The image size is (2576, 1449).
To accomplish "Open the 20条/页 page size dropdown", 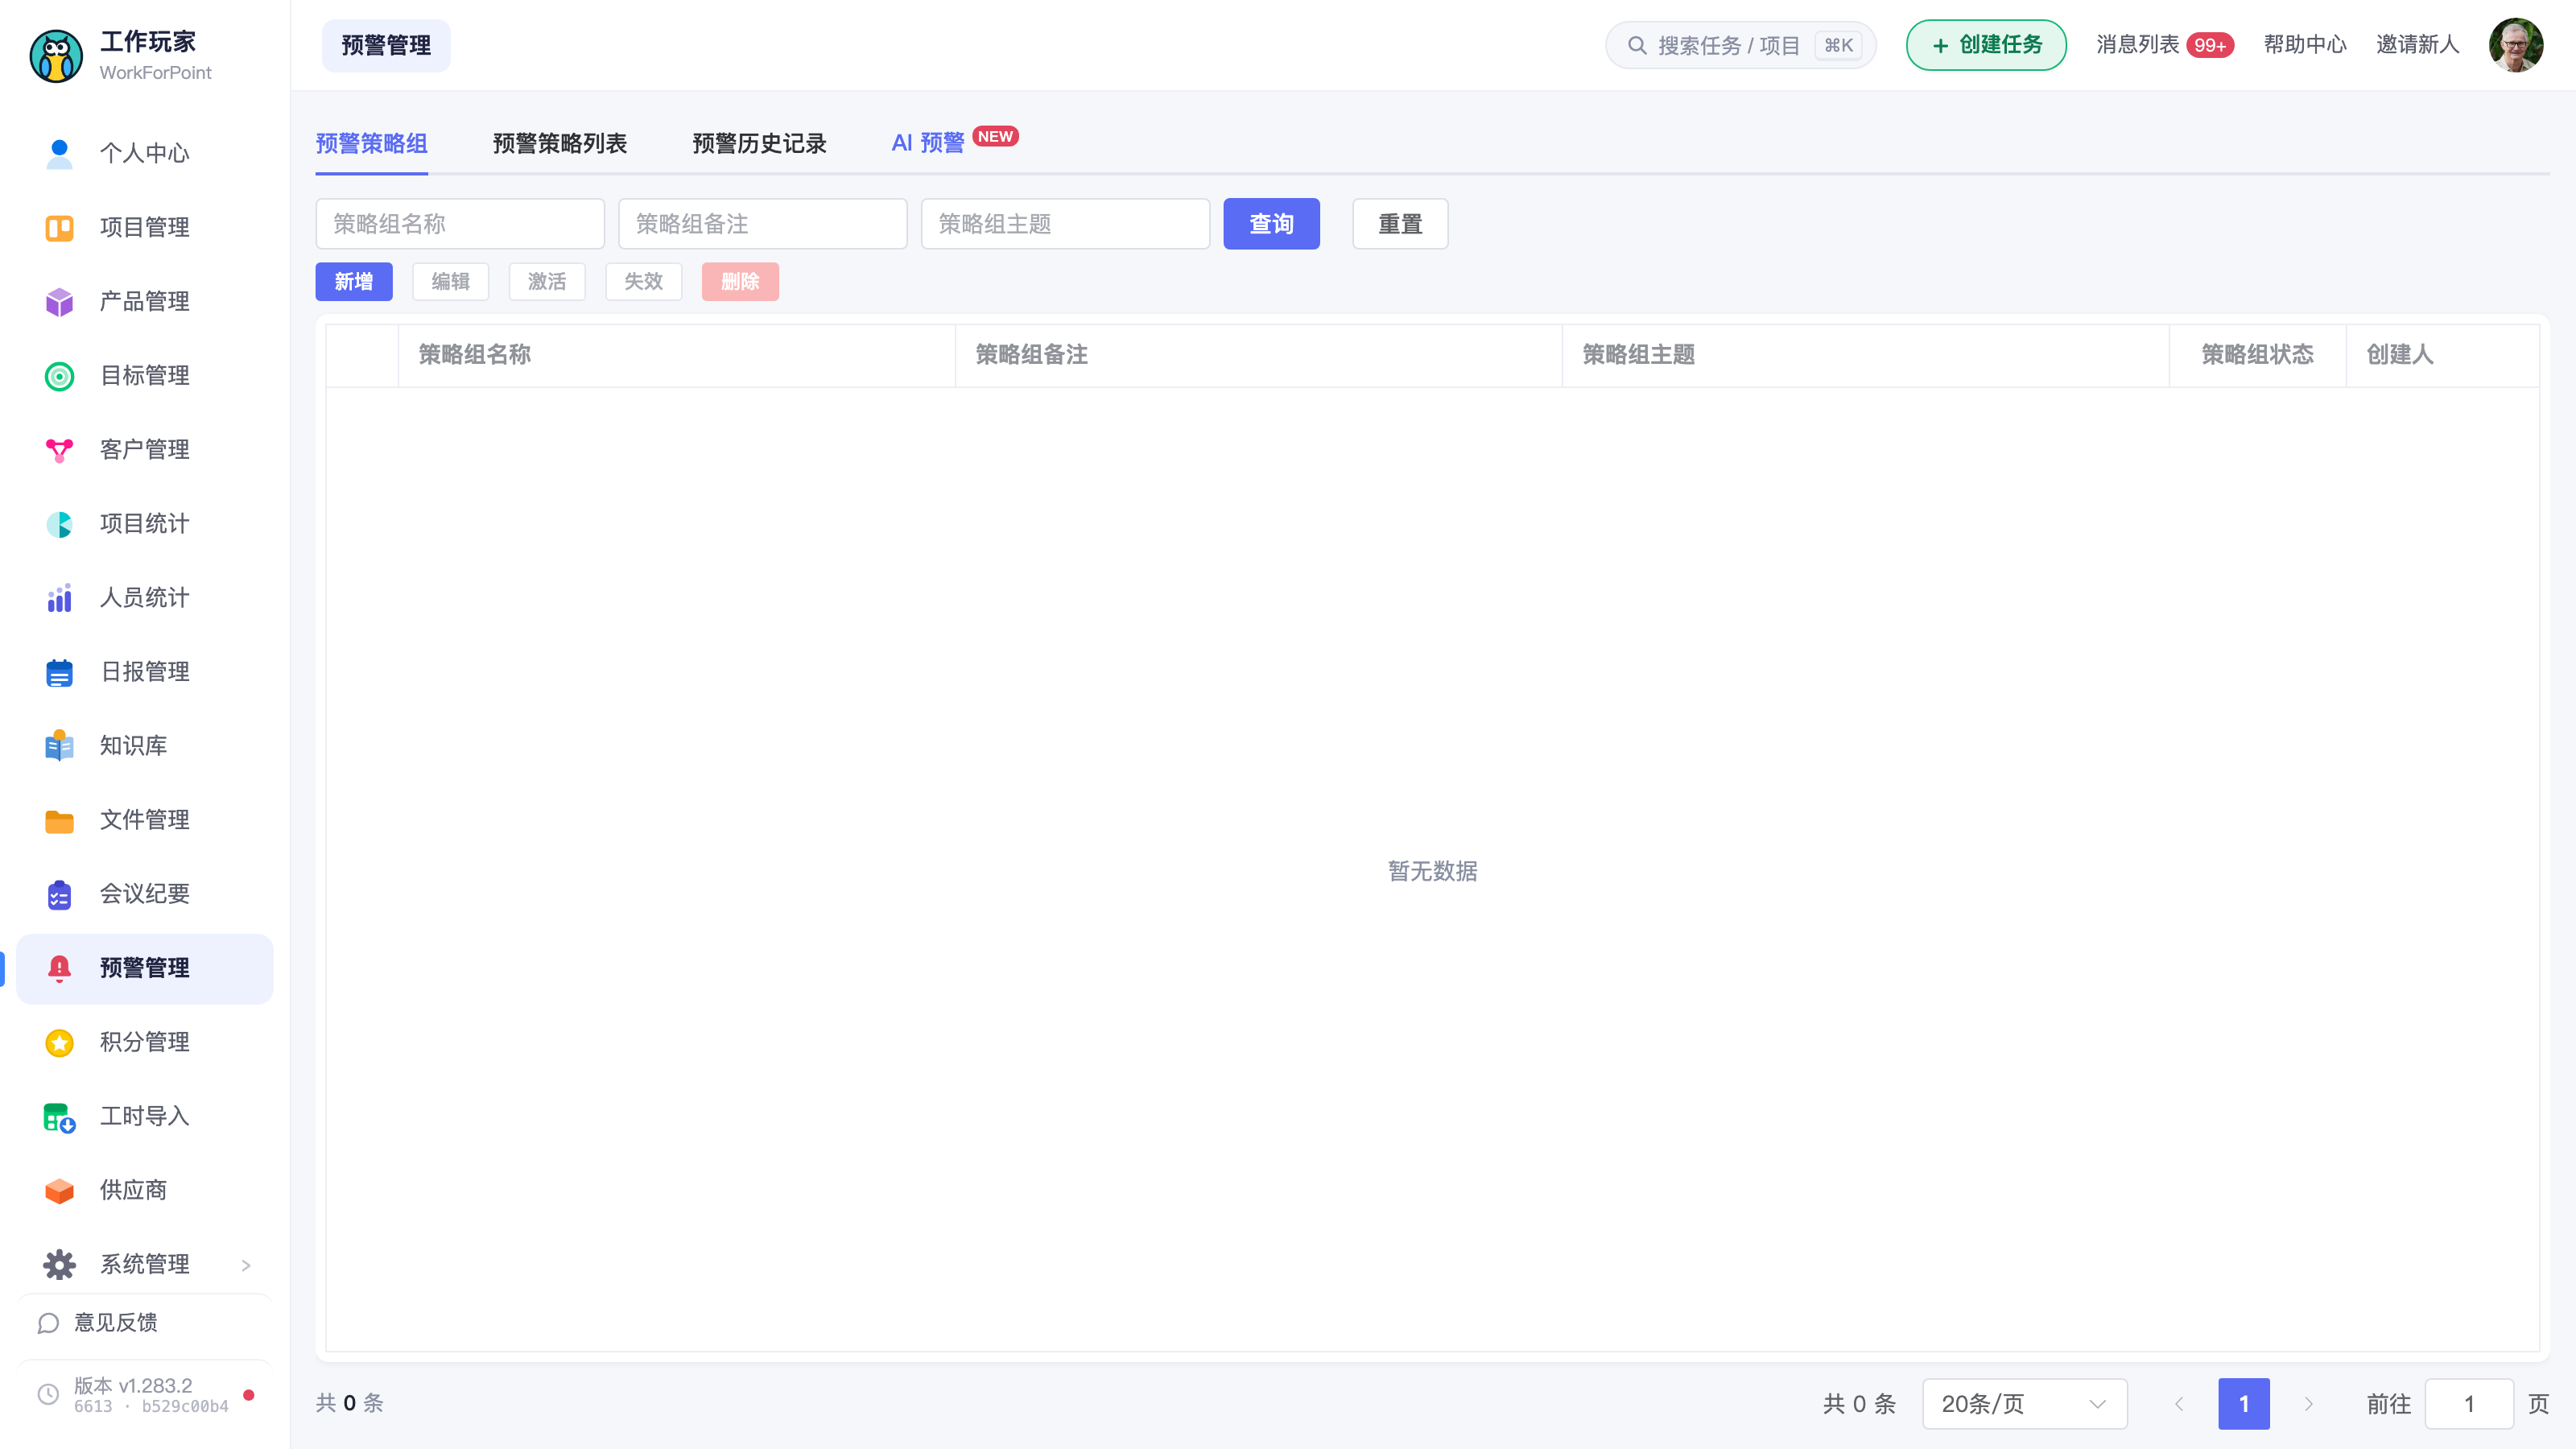I will pyautogui.click(x=2024, y=1403).
